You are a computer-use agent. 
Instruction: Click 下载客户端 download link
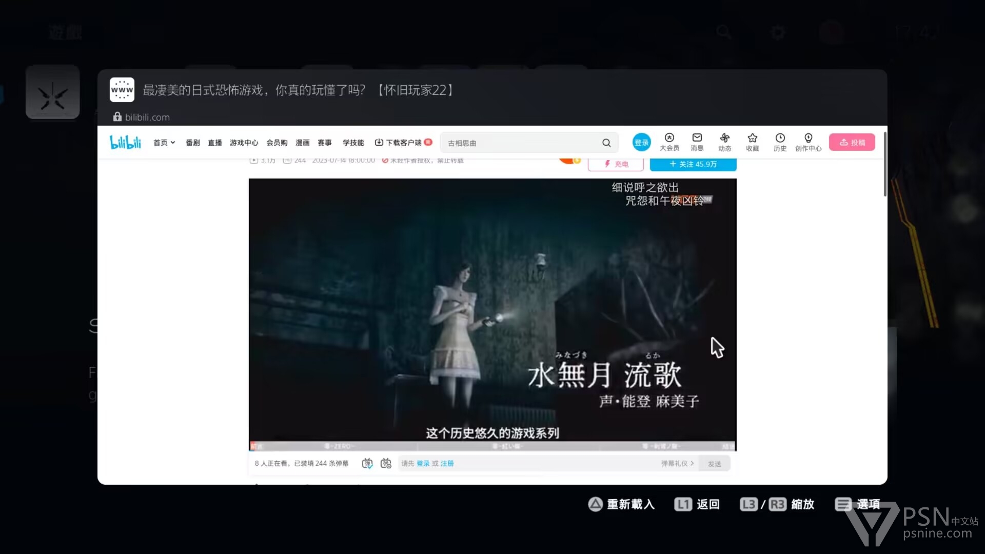tap(403, 143)
